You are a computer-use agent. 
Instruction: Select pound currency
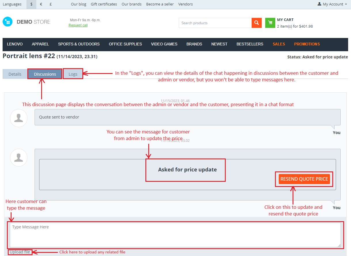click(51, 4)
